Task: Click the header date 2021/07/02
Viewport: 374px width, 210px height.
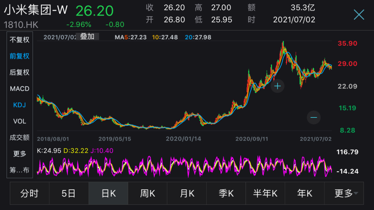Action: 294,20
